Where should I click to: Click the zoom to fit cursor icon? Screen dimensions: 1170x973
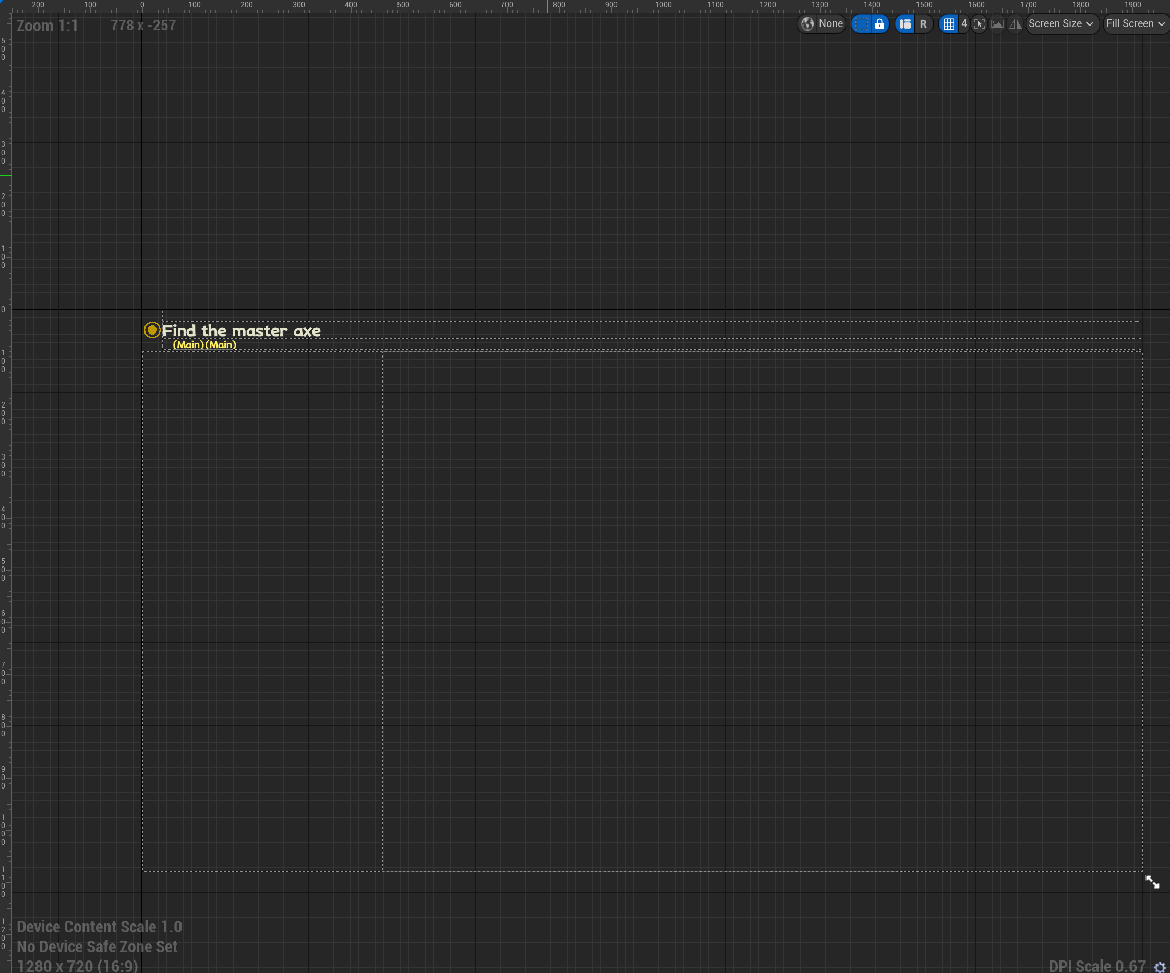pyautogui.click(x=980, y=24)
